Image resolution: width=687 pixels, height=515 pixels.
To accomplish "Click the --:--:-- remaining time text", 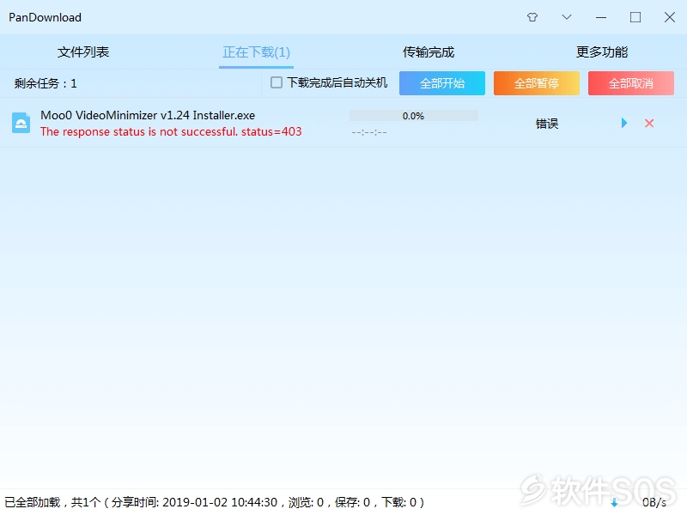I will click(369, 132).
